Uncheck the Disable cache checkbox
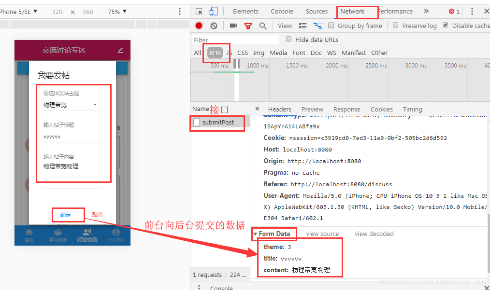 tap(446, 25)
